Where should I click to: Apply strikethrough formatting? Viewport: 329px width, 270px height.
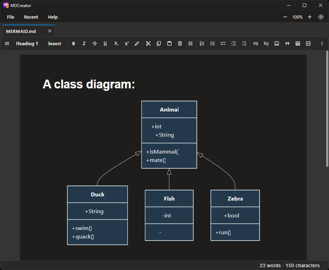point(95,43)
